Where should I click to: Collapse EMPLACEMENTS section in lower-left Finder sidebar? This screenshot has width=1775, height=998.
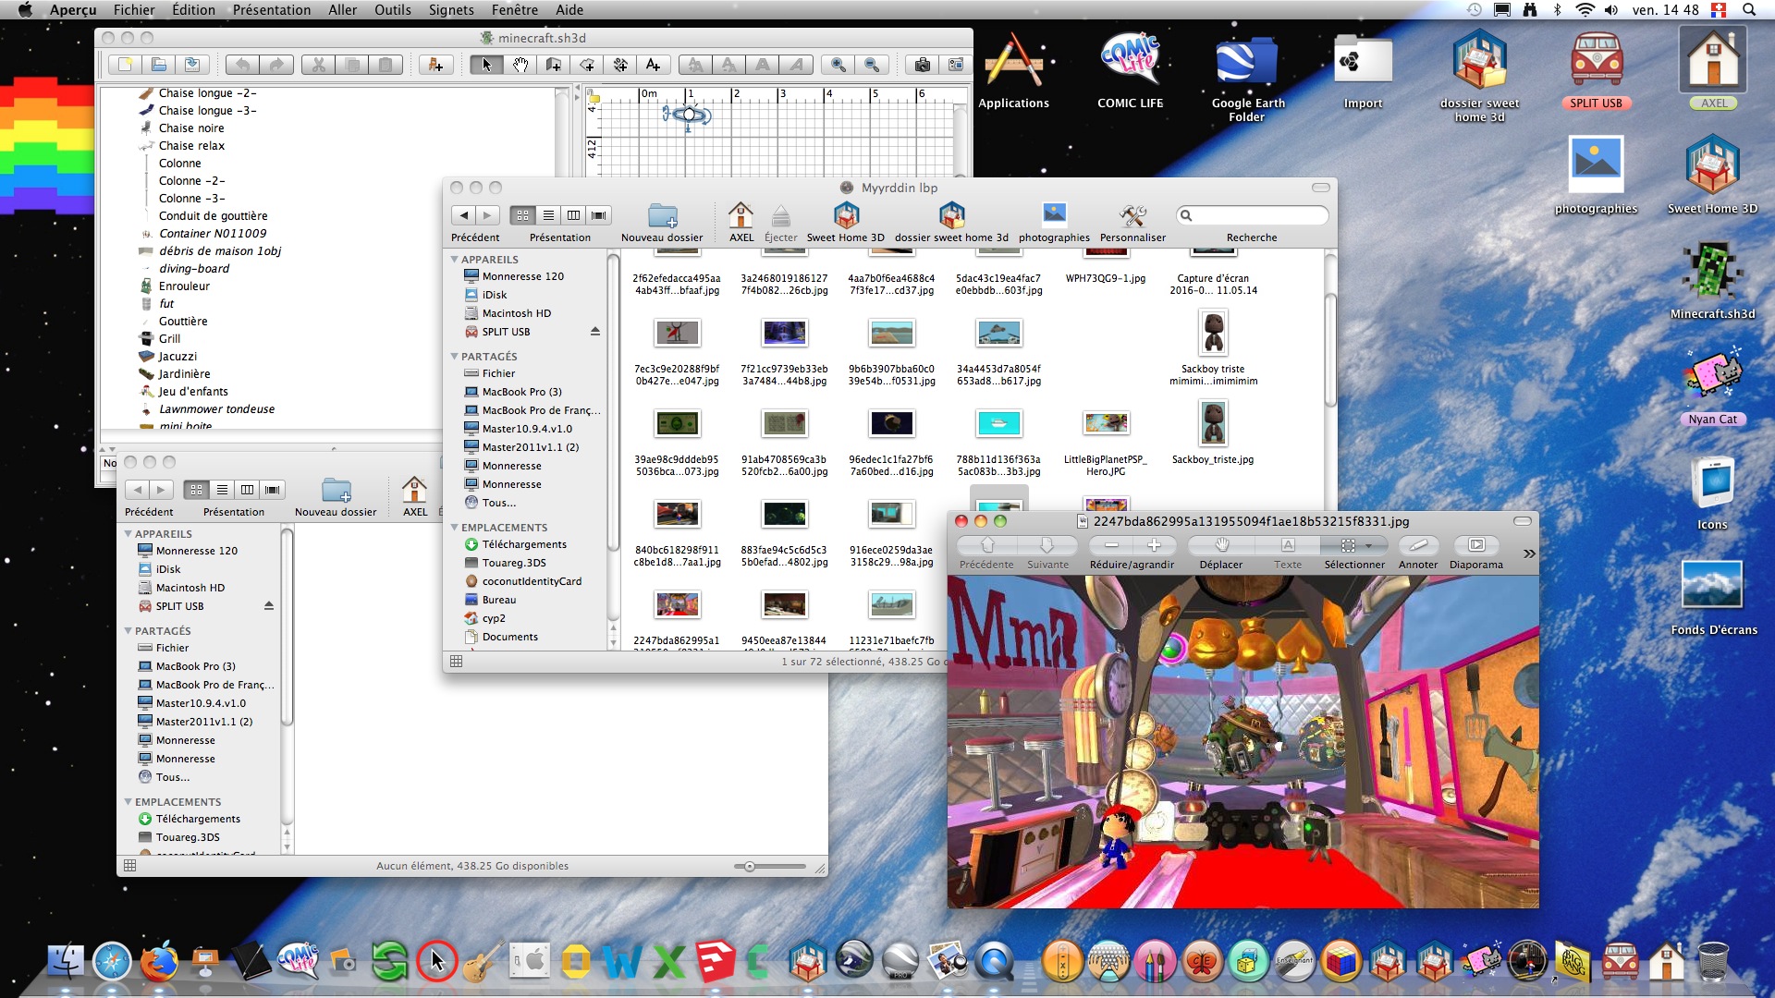128,802
